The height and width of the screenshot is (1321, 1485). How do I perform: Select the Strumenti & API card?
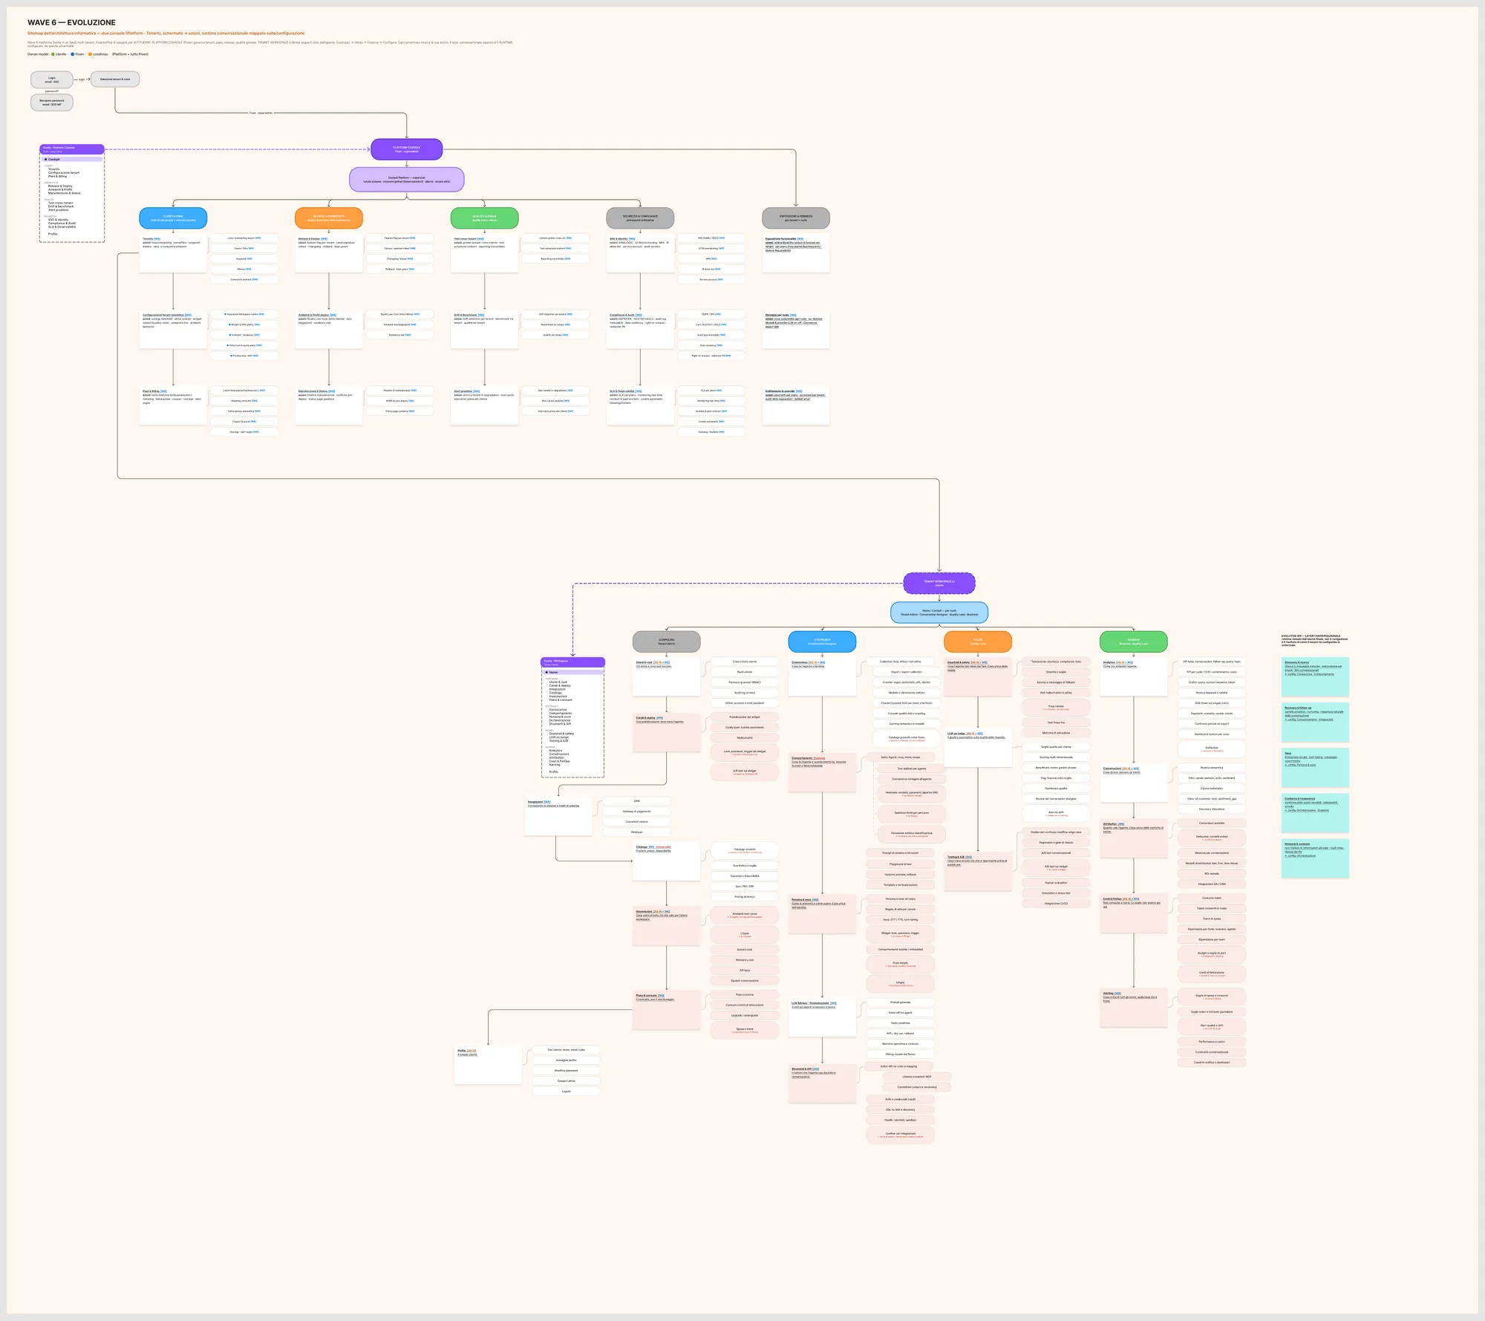point(822,1084)
